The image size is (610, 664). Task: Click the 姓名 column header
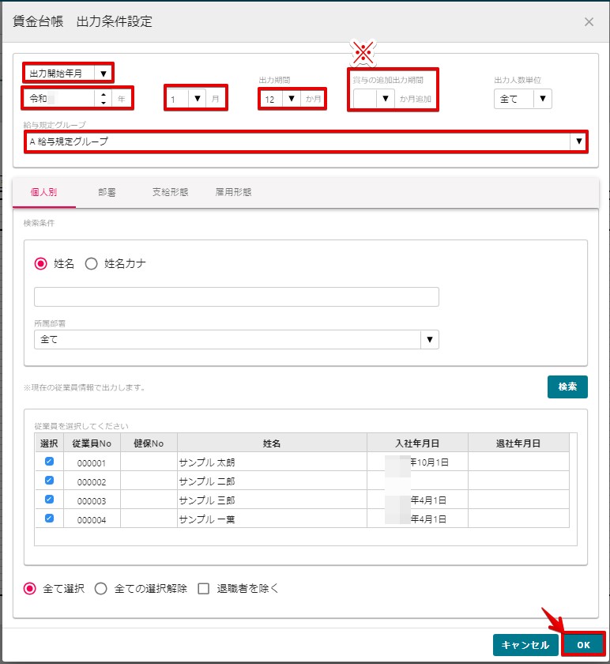coord(272,443)
